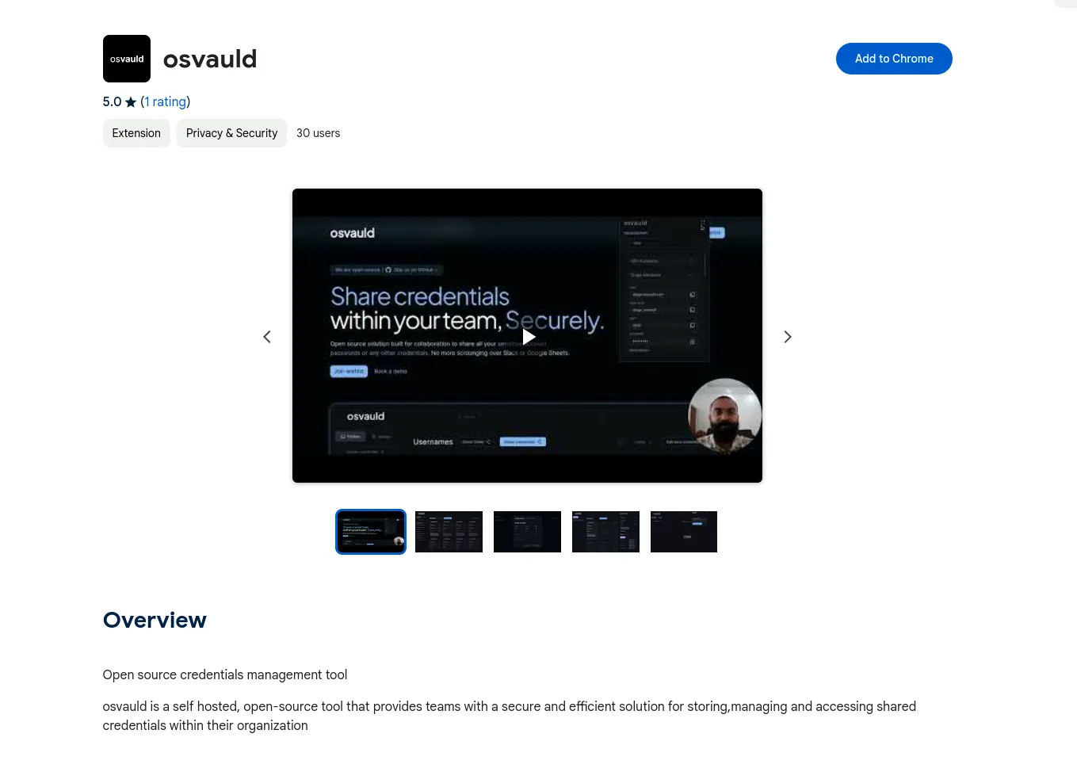1077x768 pixels.
Task: Play the osvauld promo video
Action: point(528,336)
